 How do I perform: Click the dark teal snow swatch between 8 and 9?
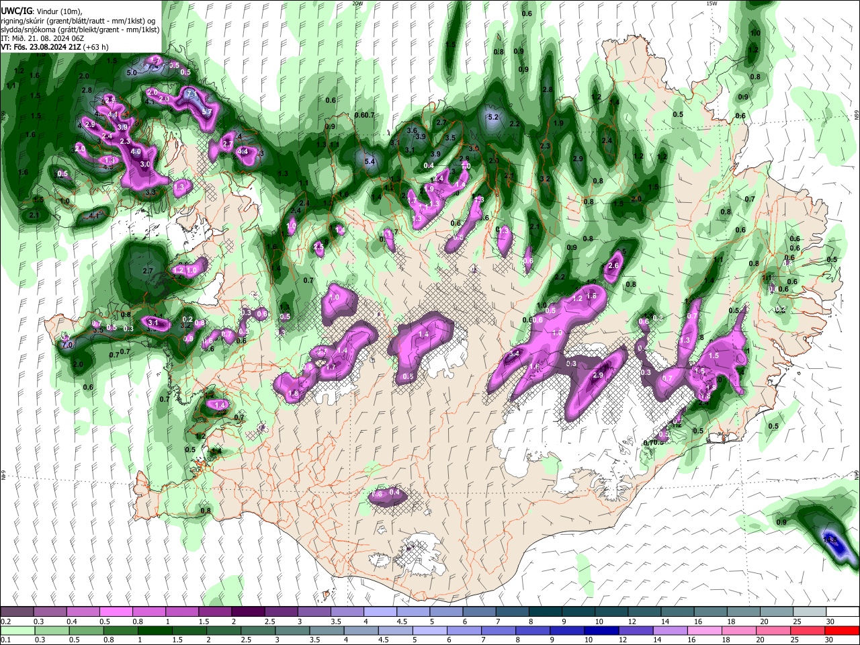(546, 611)
